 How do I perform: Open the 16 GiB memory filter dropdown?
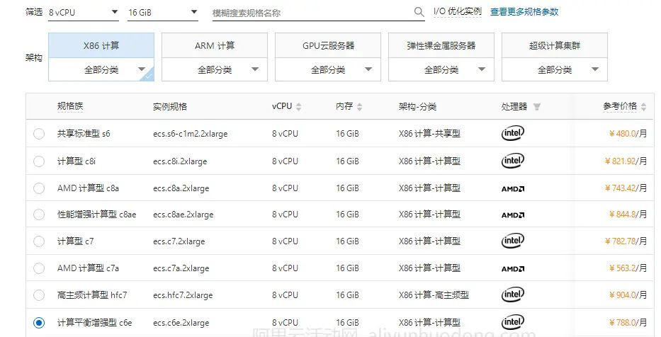[x=163, y=13]
